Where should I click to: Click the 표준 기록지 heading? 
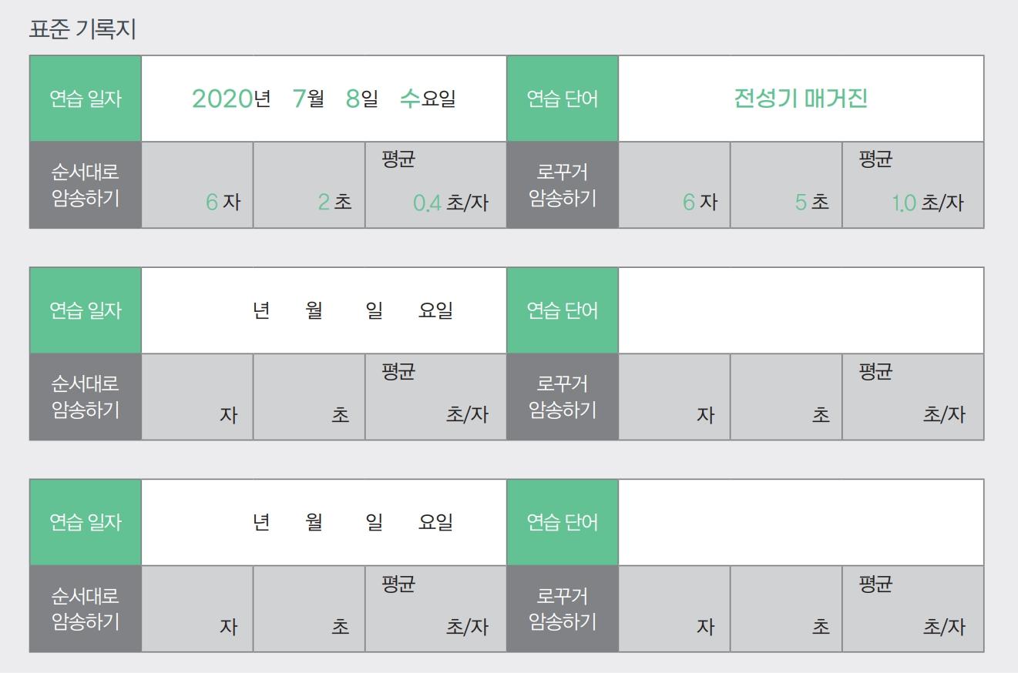pos(82,29)
